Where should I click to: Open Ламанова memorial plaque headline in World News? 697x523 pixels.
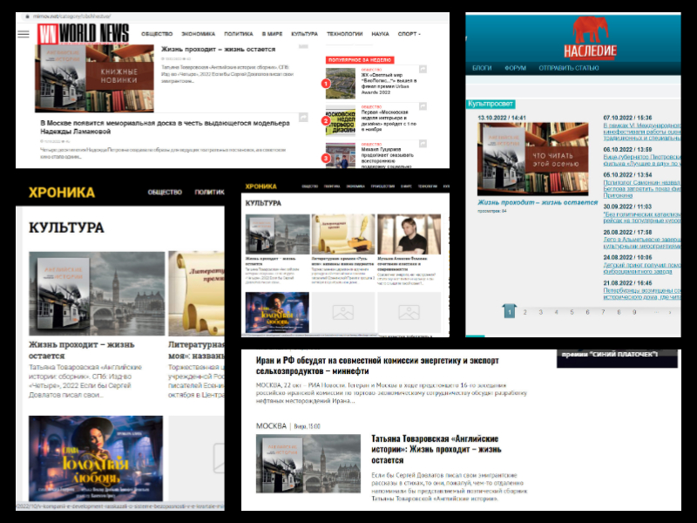point(165,127)
